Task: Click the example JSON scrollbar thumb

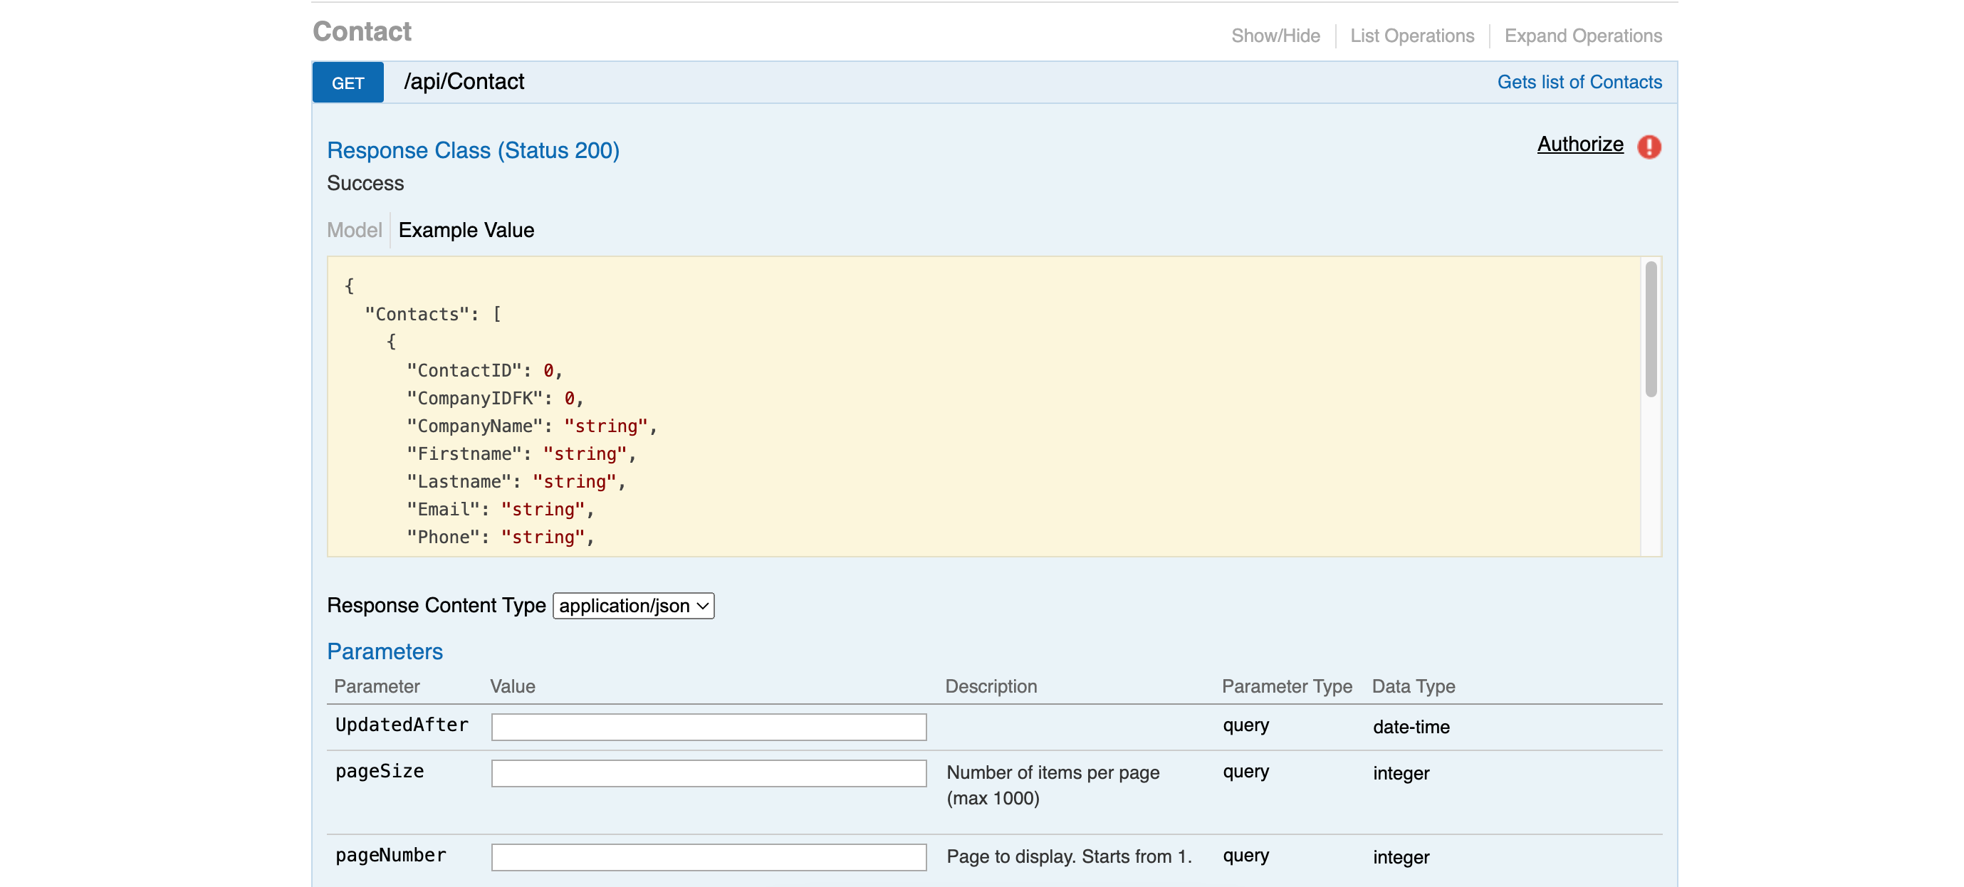Action: click(x=1651, y=329)
